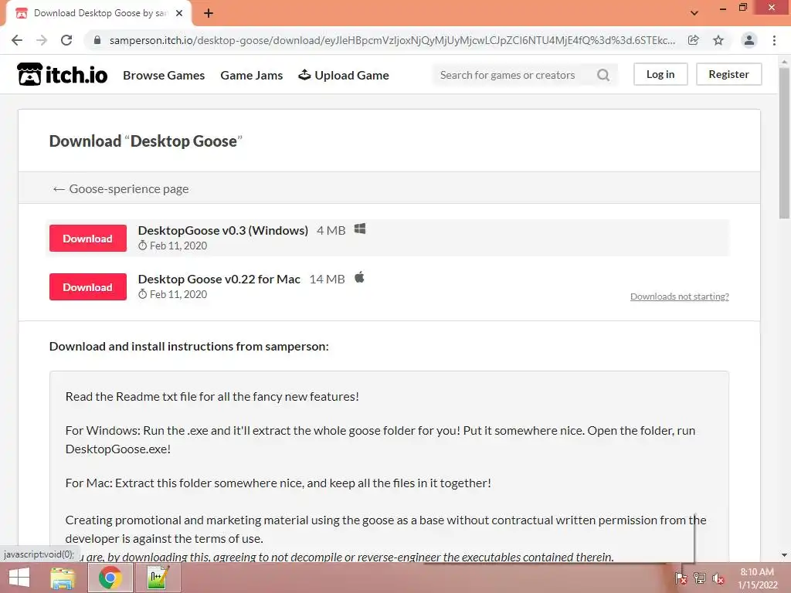Click Upload Game
The height and width of the screenshot is (593, 791).
pos(344,75)
